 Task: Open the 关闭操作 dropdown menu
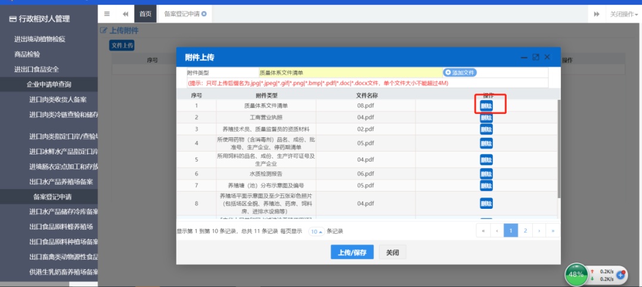pos(624,14)
